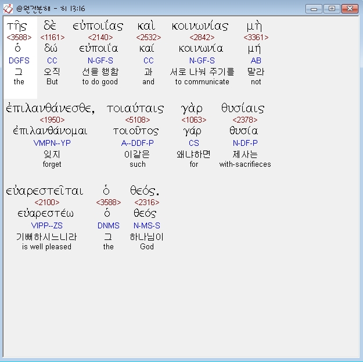Select the Greek word τοιαύταις

click(135, 109)
